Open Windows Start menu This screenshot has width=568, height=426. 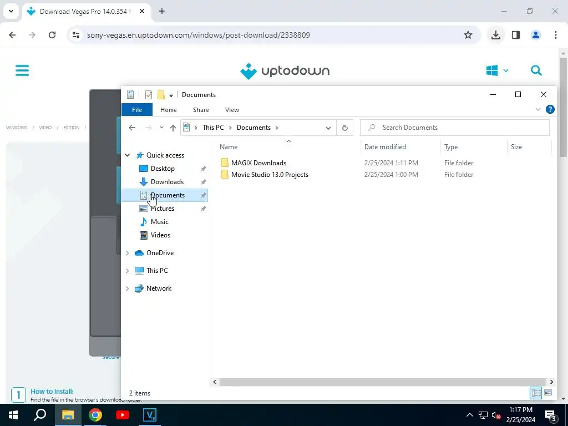(x=13, y=415)
